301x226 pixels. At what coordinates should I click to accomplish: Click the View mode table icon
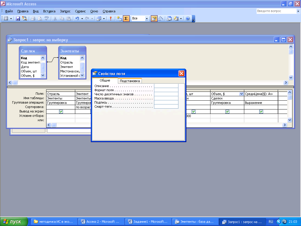pos(6,19)
